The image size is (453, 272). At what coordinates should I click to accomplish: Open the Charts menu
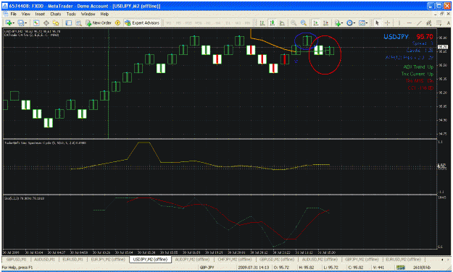pos(56,14)
